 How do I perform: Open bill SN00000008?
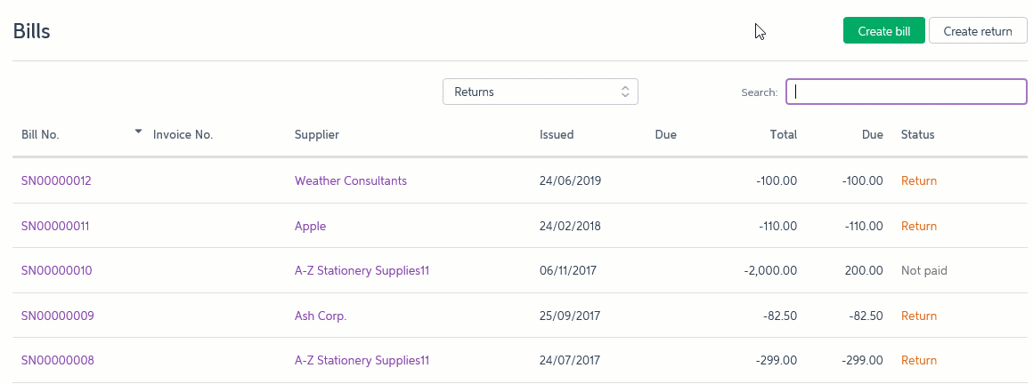[x=57, y=360]
